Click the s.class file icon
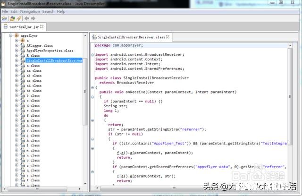 coord(23,176)
